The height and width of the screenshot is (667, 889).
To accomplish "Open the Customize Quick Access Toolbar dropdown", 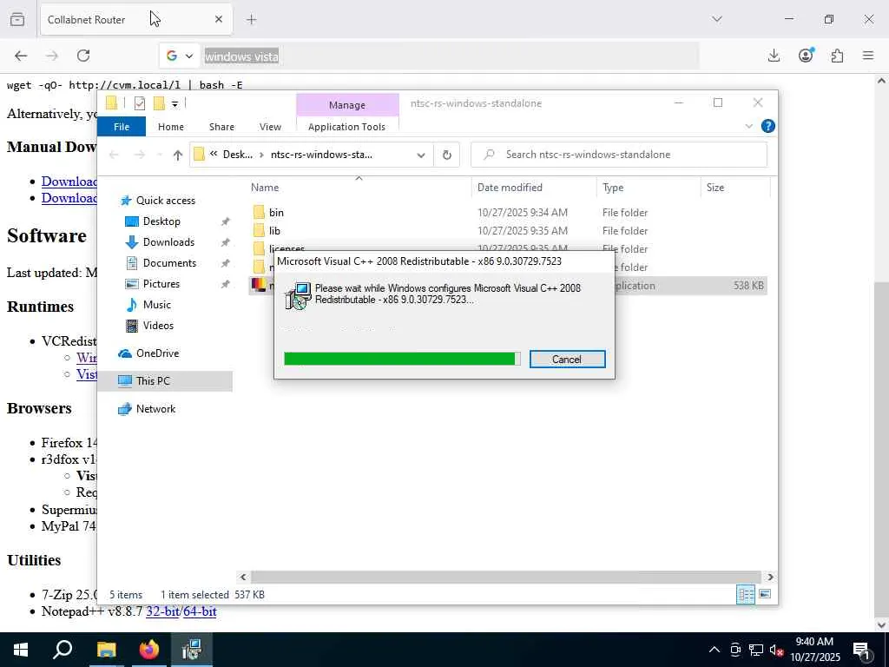I will pos(175,104).
